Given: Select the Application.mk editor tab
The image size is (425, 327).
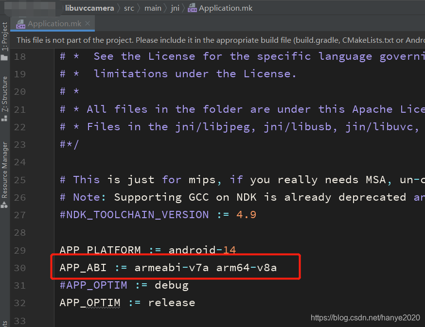Looking at the screenshot, I should [x=53, y=24].
